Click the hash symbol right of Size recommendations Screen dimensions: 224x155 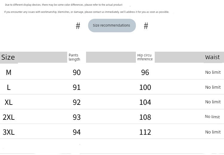pos(146,26)
